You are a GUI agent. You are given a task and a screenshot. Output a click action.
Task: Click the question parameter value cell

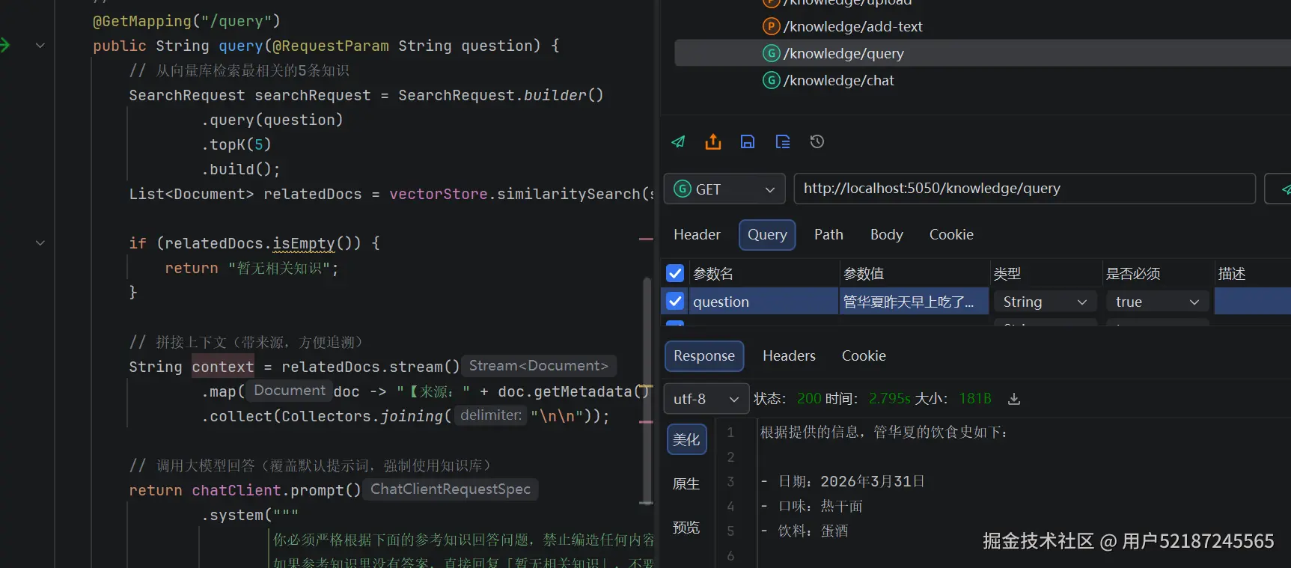[x=914, y=301]
